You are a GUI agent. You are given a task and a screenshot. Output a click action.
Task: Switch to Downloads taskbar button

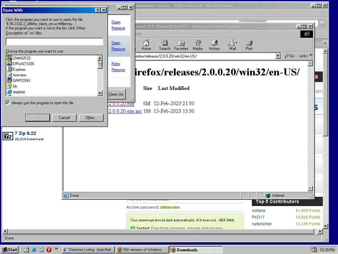tap(196, 250)
